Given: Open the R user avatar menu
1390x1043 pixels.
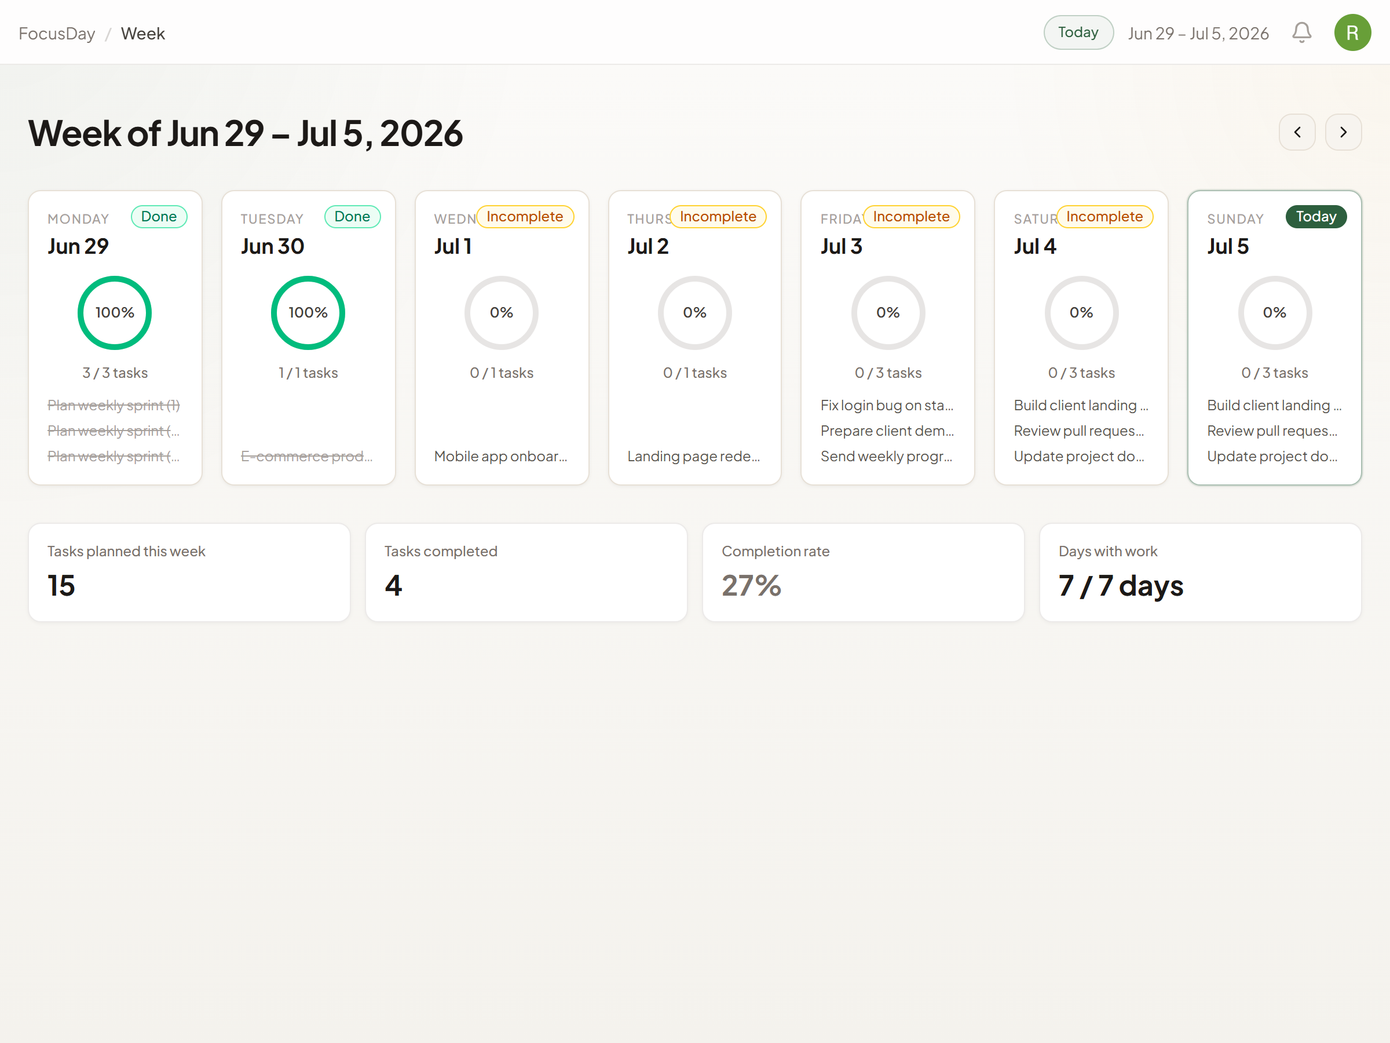Looking at the screenshot, I should click(1352, 32).
